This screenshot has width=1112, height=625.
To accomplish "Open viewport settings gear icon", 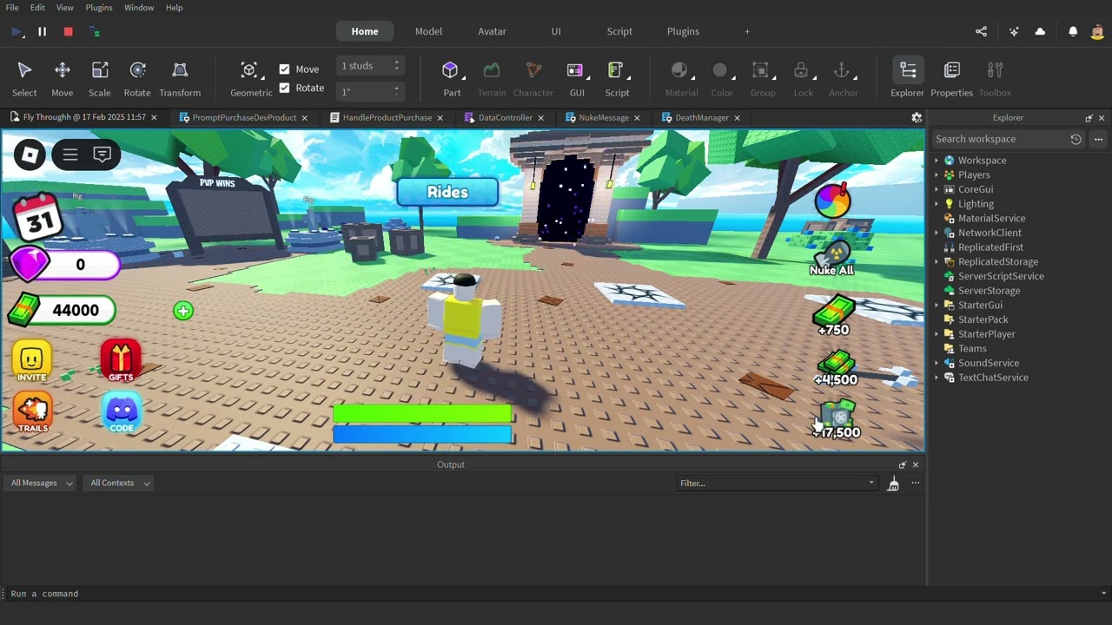I will click(x=916, y=118).
